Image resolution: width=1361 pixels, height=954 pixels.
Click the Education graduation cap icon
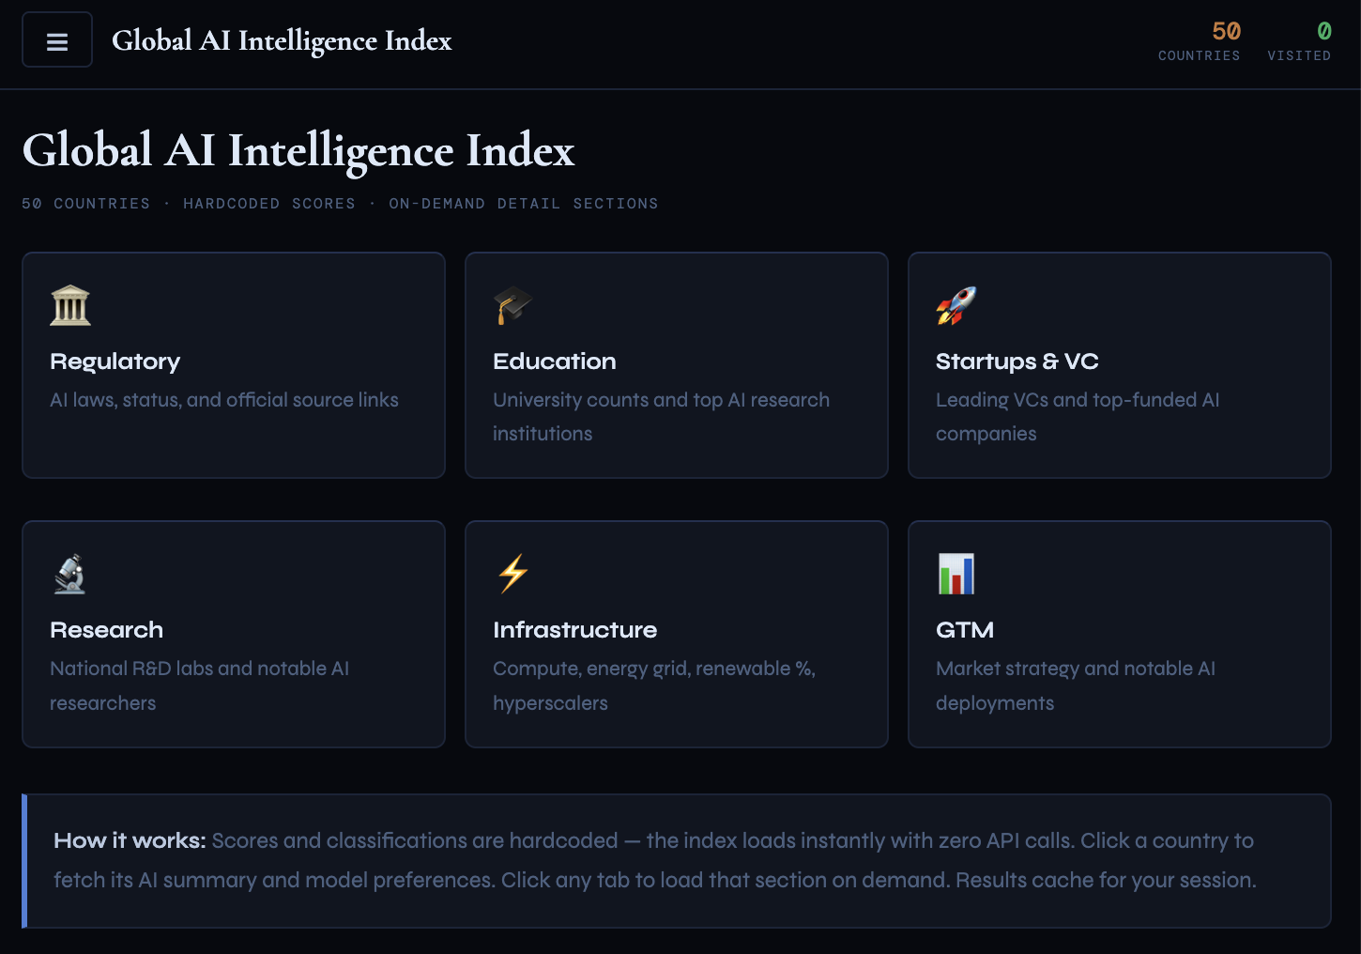pyautogui.click(x=513, y=306)
